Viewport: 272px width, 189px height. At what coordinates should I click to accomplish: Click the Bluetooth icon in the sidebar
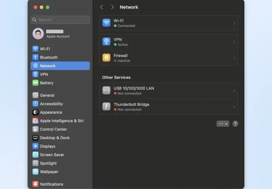tap(36, 57)
